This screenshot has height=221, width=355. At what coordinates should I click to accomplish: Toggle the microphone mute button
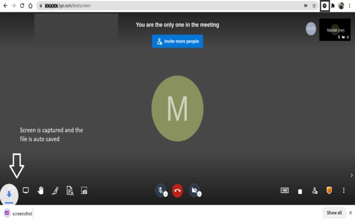point(160,191)
